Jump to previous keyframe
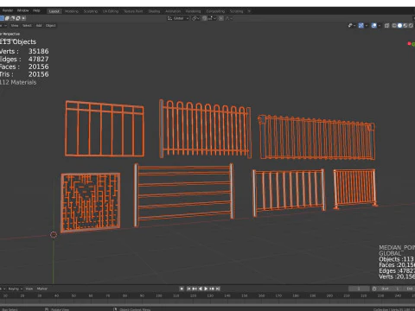 point(195,289)
